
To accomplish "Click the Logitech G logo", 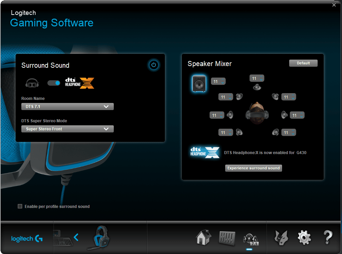I will (27, 238).
